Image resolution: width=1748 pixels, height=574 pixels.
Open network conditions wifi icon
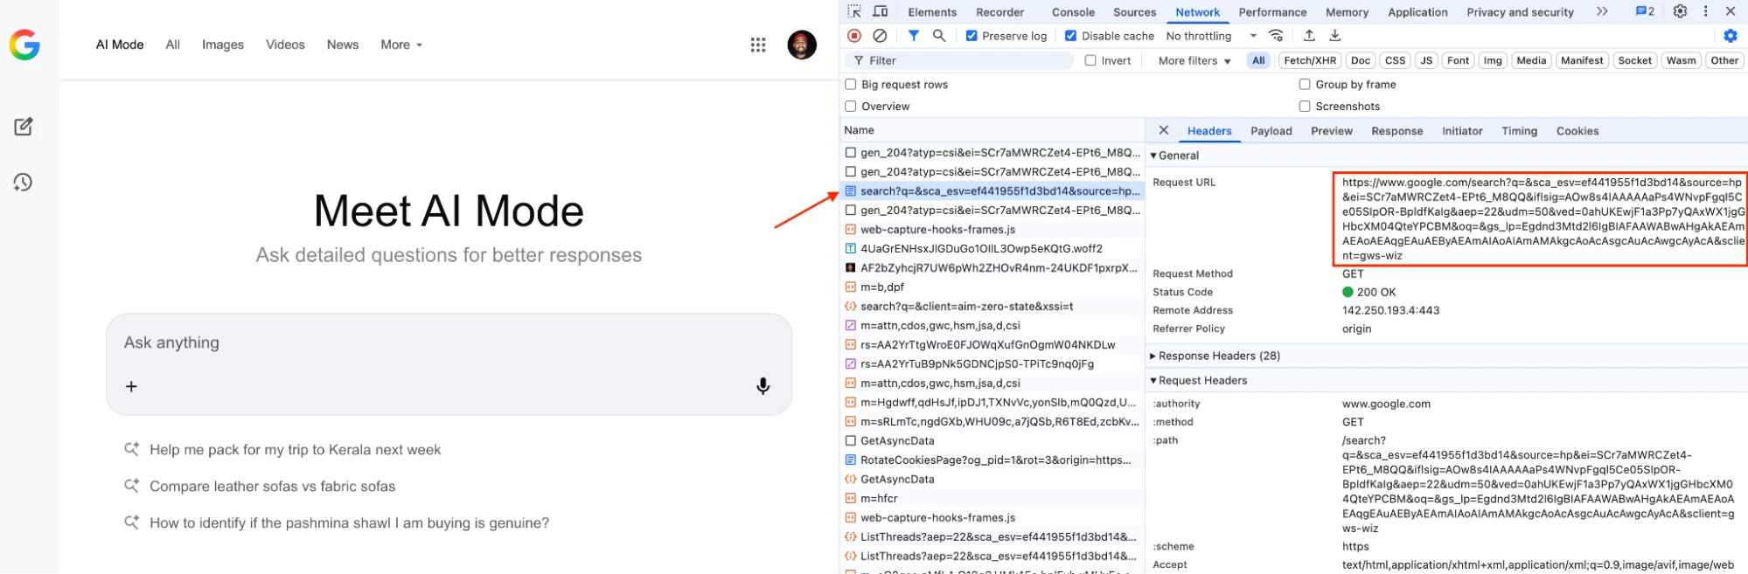coord(1277,36)
